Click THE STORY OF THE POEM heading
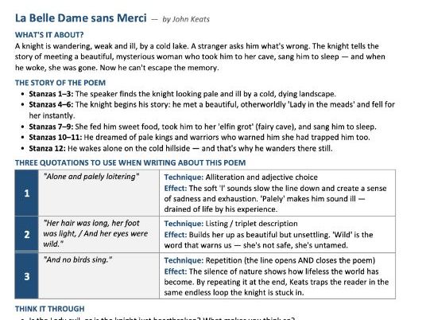This screenshot has width=426, height=320. pyautogui.click(x=60, y=83)
